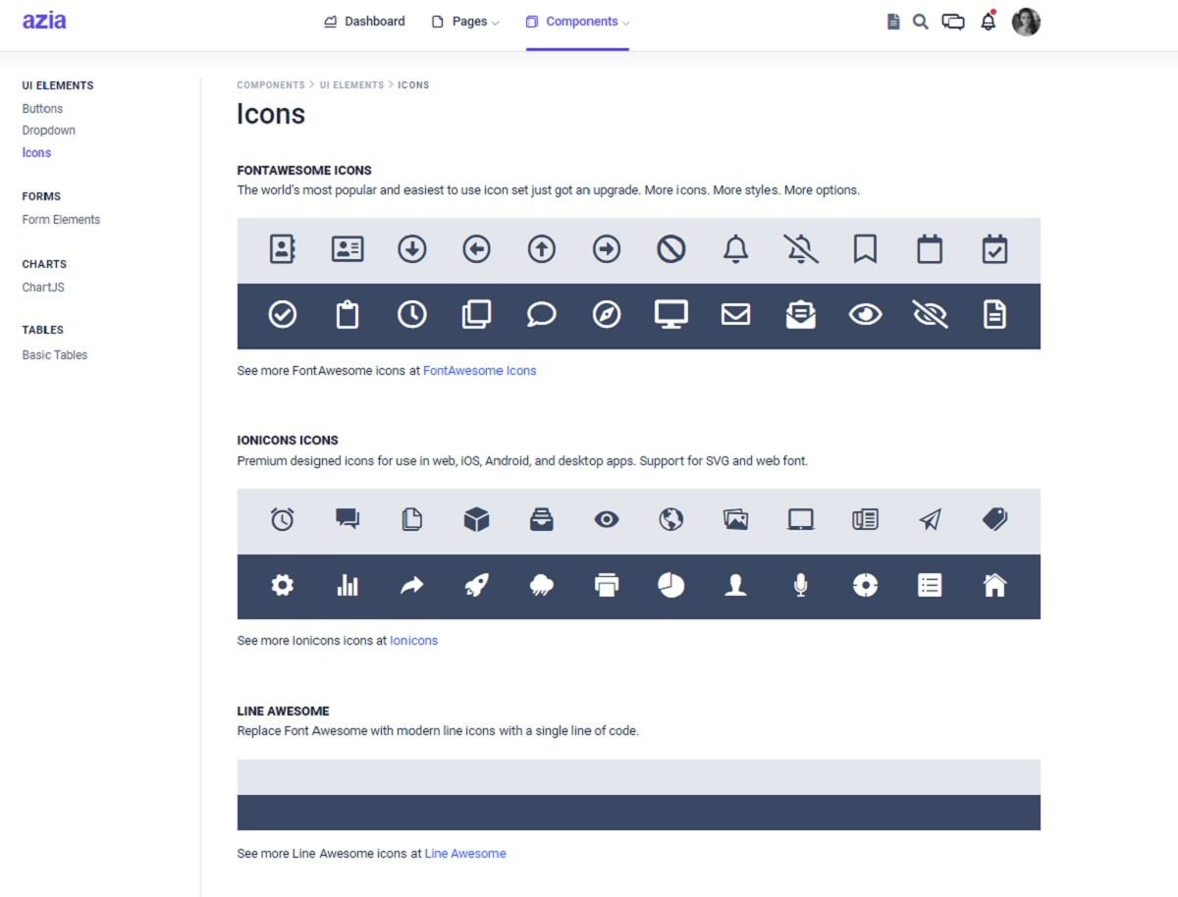Open the FontAwesome Icons link
Screen dimensions: 1178x897
point(480,370)
